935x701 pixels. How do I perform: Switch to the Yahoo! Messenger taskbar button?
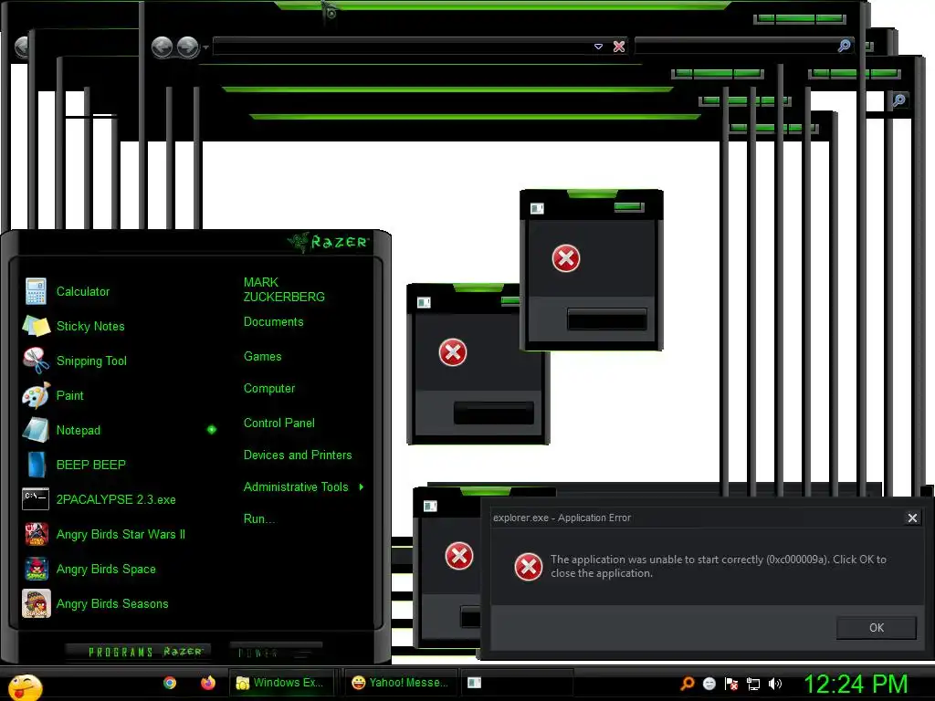401,683
